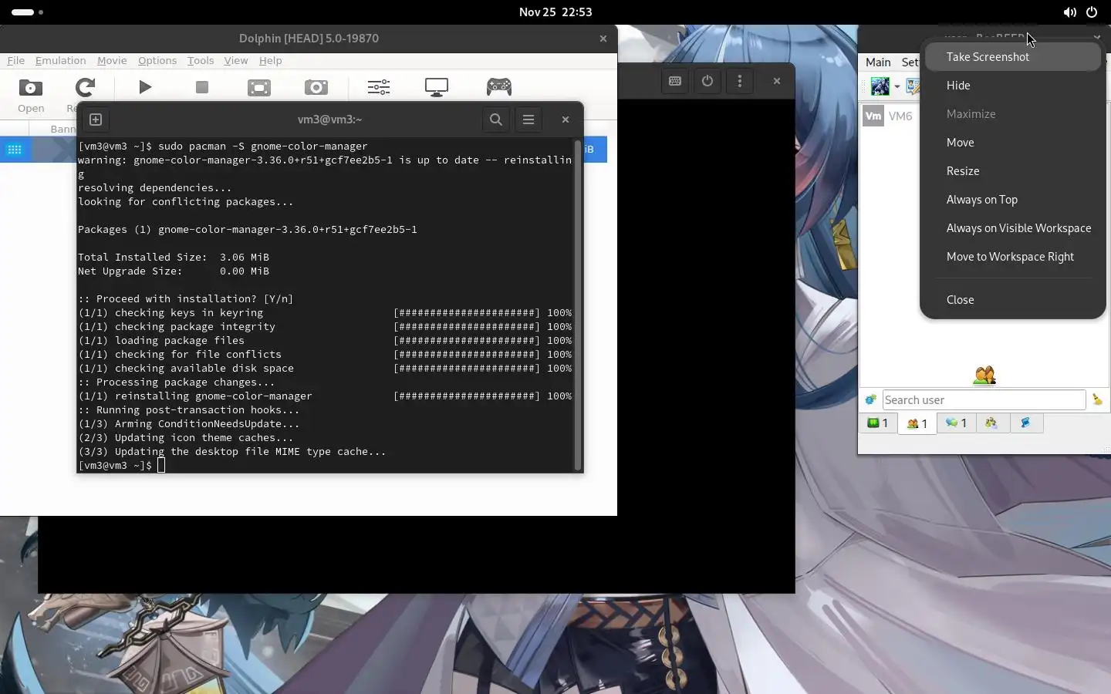Open Dolphin's File menu
Image resolution: width=1111 pixels, height=694 pixels.
(x=15, y=60)
